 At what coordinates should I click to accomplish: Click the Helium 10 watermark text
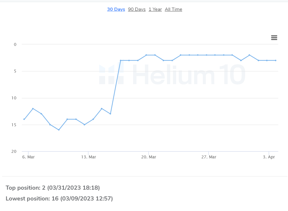point(189,75)
